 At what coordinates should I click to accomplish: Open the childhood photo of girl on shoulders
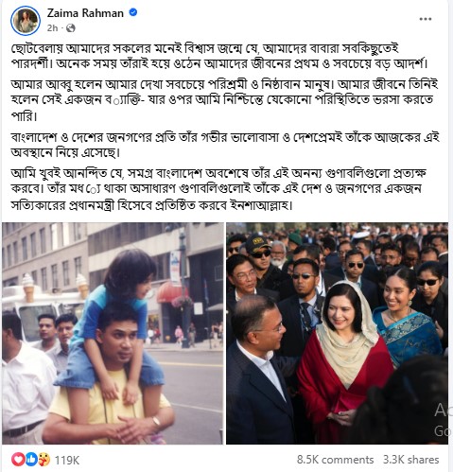pos(113,333)
